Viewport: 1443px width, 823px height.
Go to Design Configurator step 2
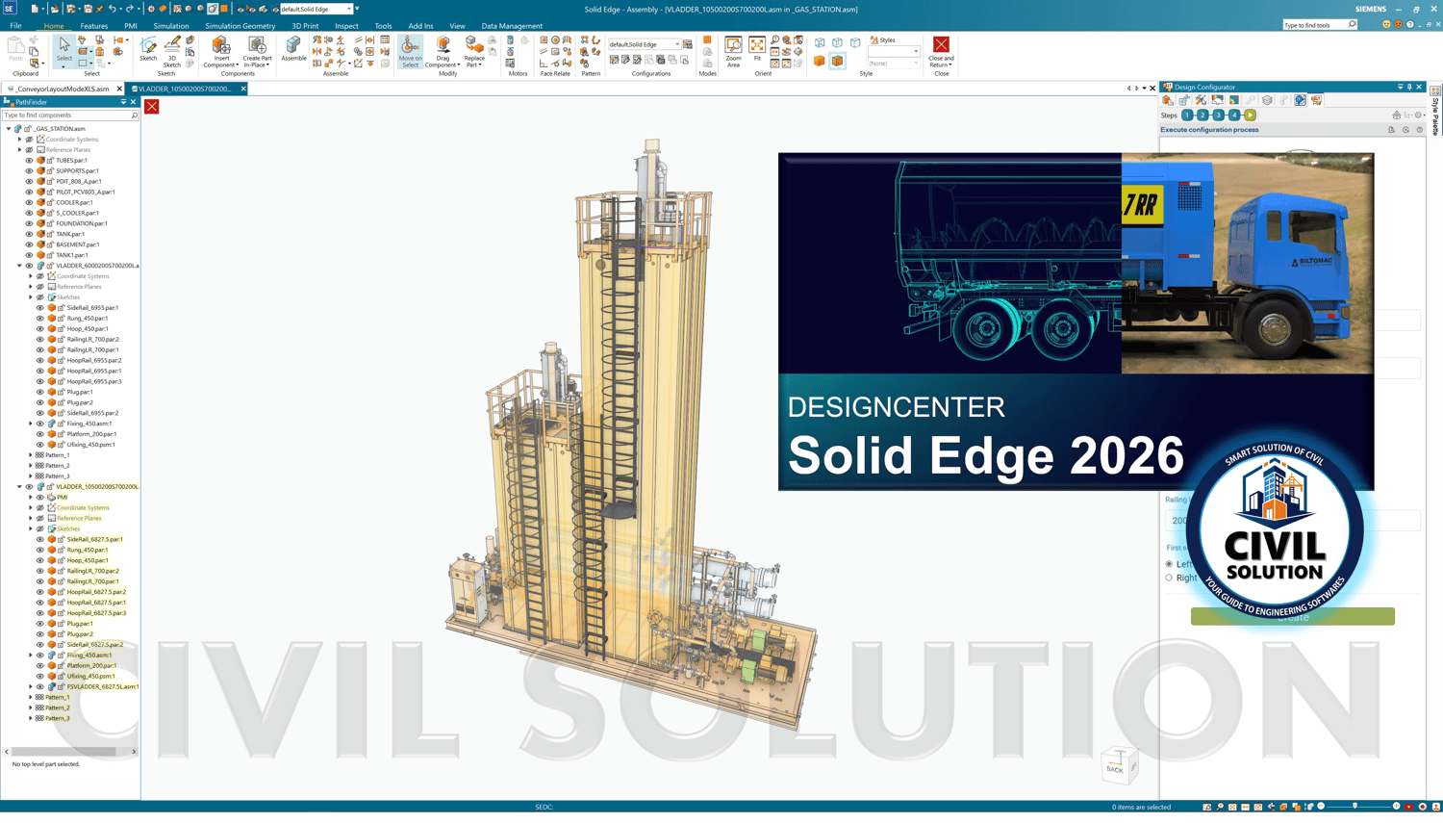[x=1202, y=116]
